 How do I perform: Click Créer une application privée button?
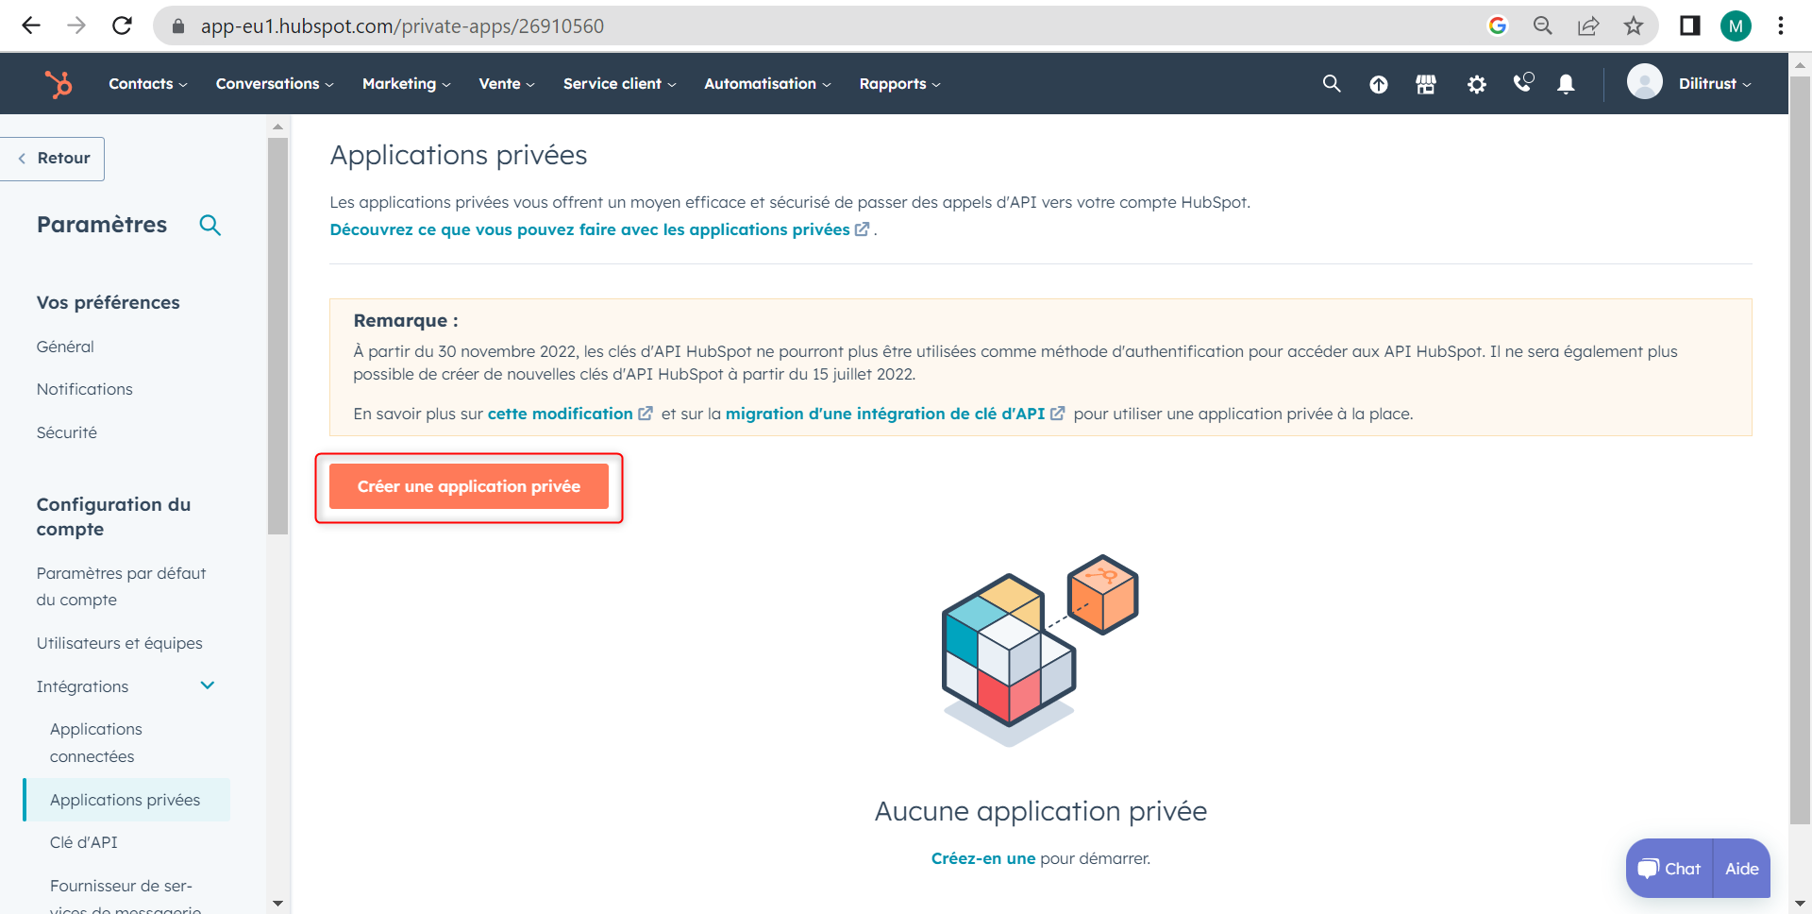pos(469,486)
